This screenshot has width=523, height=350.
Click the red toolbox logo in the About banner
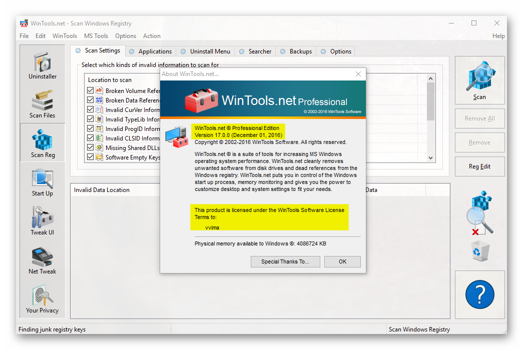tap(201, 100)
